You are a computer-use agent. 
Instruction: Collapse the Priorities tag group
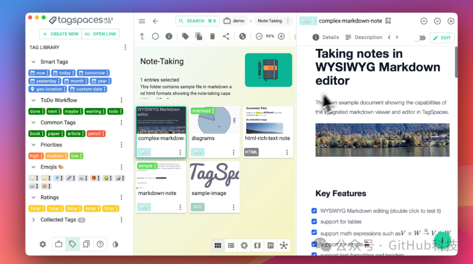point(33,145)
